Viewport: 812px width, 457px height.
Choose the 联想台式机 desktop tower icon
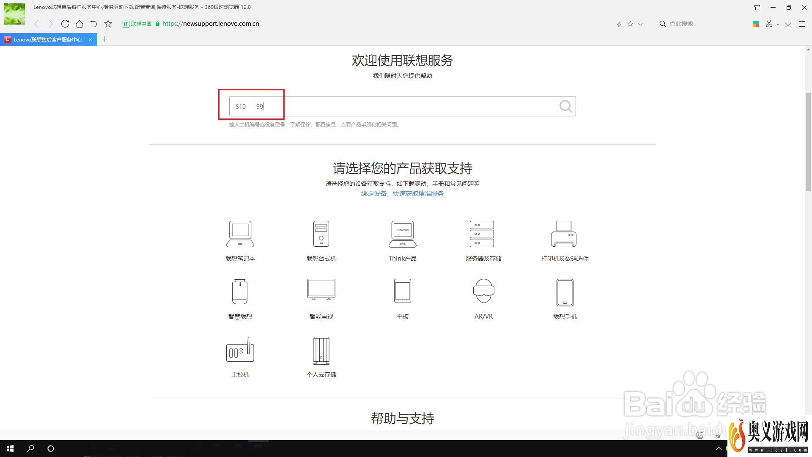coord(321,234)
